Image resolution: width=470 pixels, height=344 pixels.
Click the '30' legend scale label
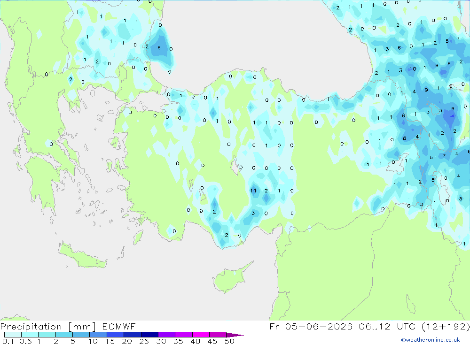click(x=161, y=341)
